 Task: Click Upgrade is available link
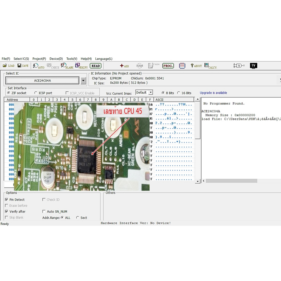click(x=213, y=93)
